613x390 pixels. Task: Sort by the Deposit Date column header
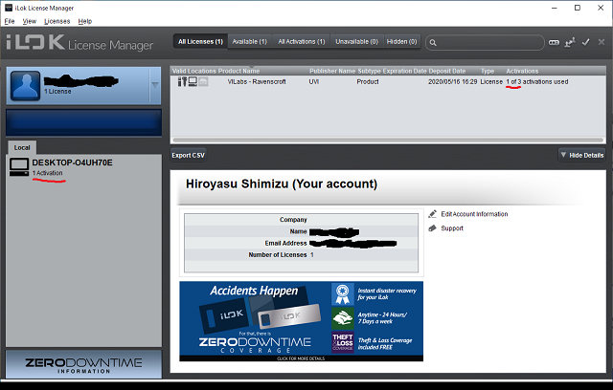click(x=447, y=71)
